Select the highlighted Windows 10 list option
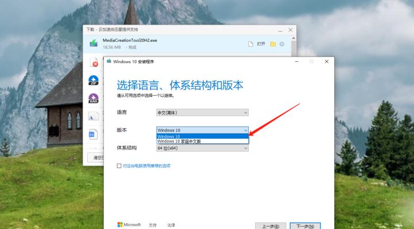The height and width of the screenshot is (229, 414). 202,136
